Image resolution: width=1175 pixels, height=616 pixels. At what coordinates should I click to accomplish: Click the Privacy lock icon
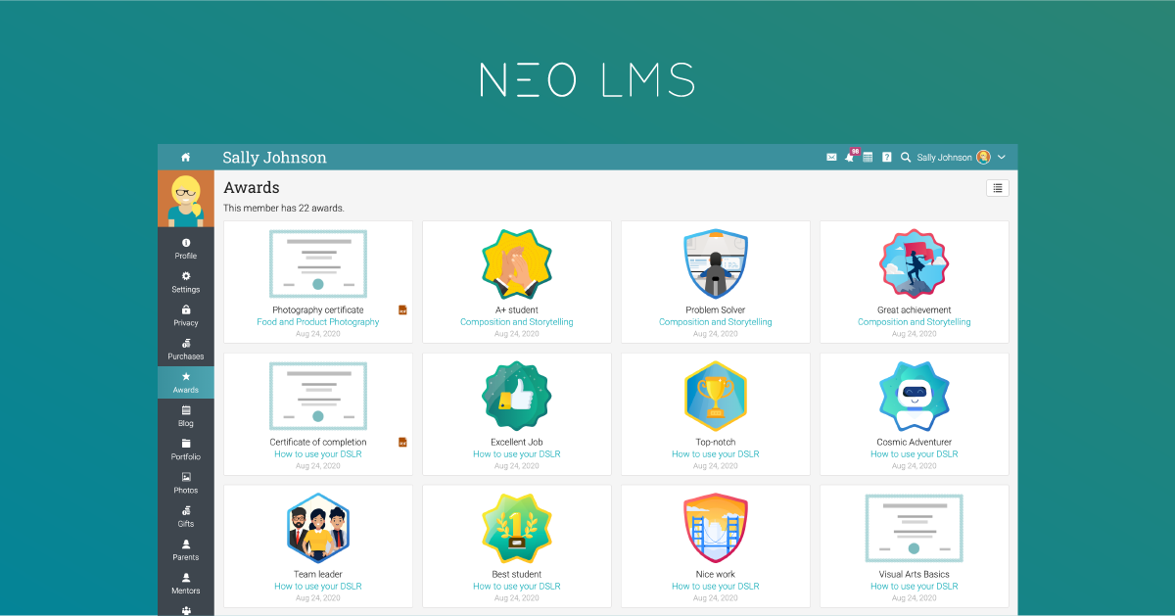pos(185,308)
